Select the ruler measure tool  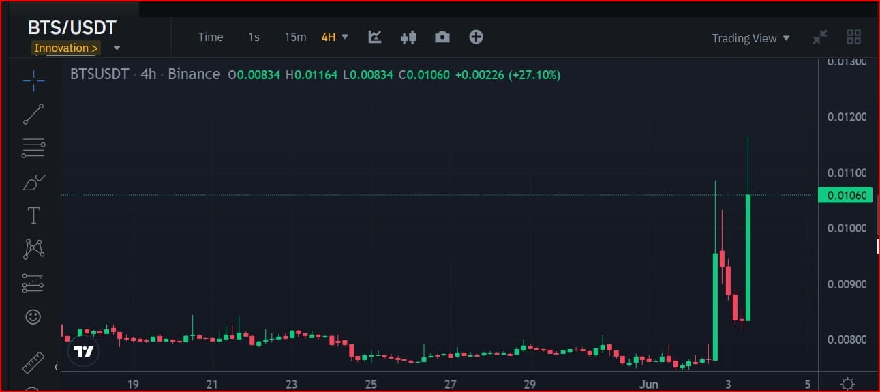(x=33, y=362)
